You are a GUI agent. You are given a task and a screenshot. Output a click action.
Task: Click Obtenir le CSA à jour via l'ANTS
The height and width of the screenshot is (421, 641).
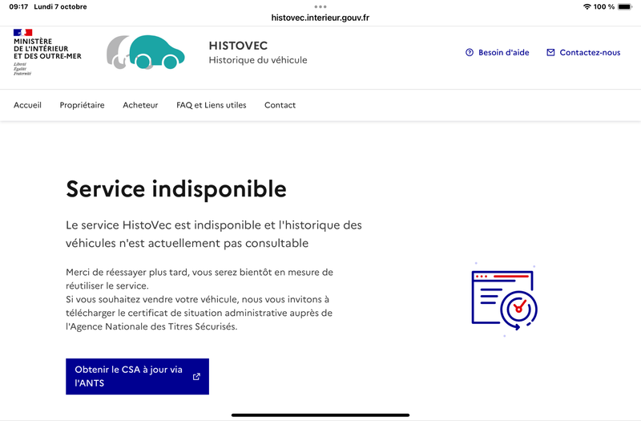(137, 376)
